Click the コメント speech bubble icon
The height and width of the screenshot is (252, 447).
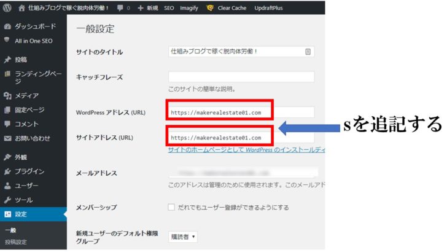(x=7, y=124)
